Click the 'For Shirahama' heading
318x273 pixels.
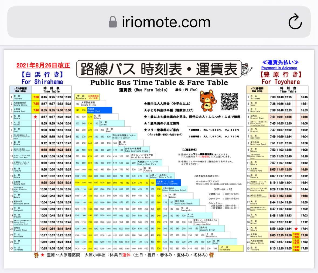point(42,82)
